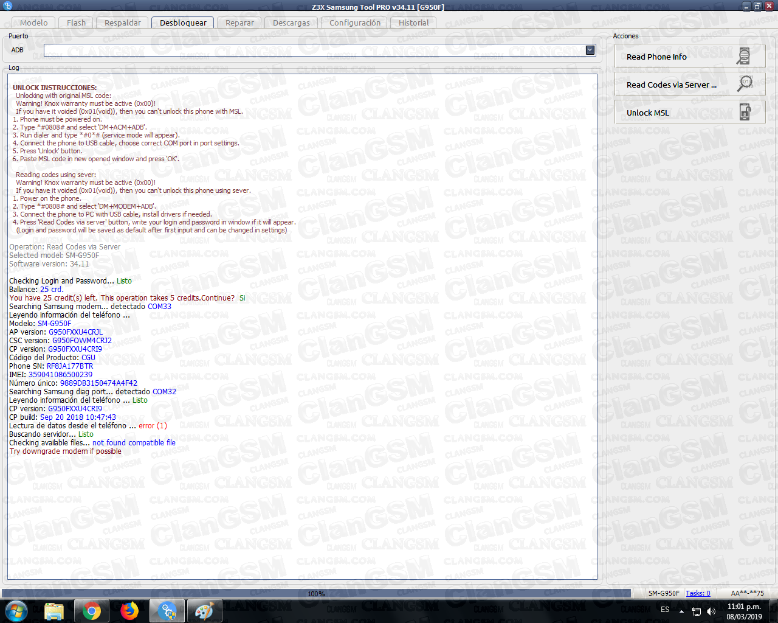This screenshot has height=623, width=778.
Task: Open the Paint taskbar icon
Action: coord(204,611)
